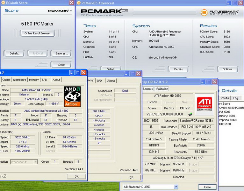Click the Save as... button
Screen dimensions: 244x191
pos(61,53)
